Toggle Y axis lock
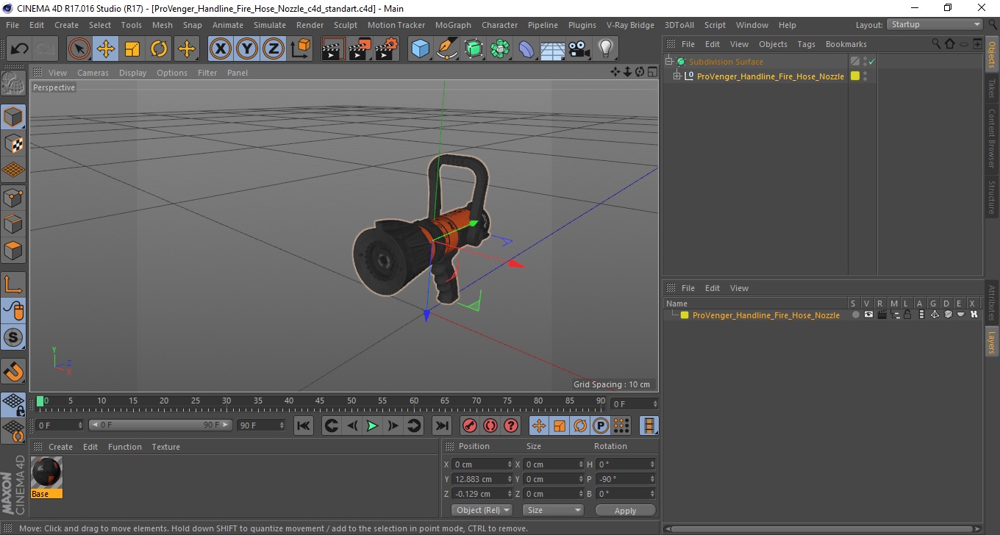The width and height of the screenshot is (1000, 535). tap(247, 49)
